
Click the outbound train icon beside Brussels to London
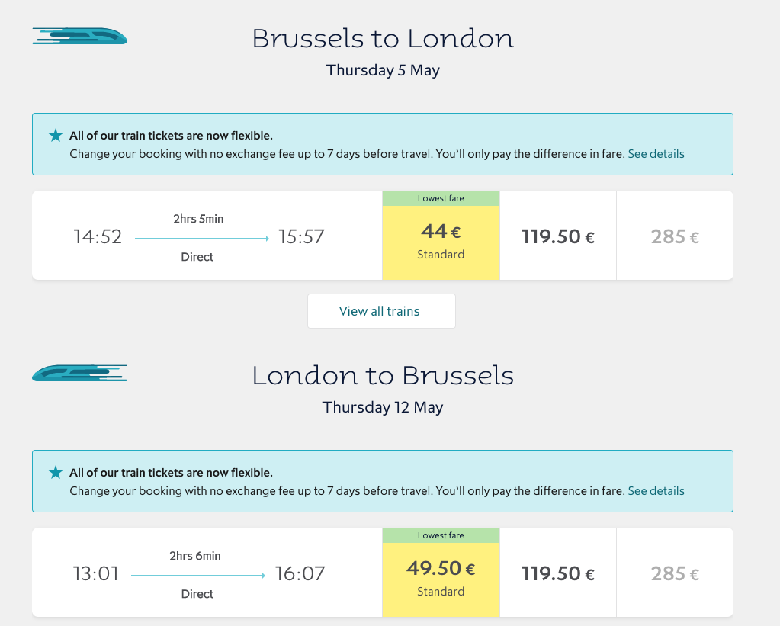click(79, 35)
